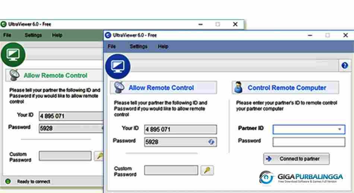
Task: Click 'UltraViewer 6.0 - Free' title of green window
Action: click(29, 24)
